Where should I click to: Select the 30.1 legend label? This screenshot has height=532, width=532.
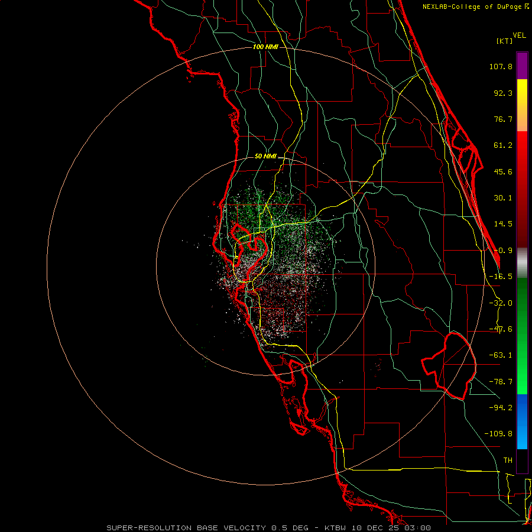coord(503,198)
